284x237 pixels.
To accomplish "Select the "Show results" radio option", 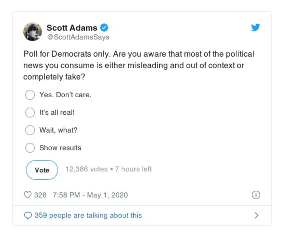I will tap(30, 148).
